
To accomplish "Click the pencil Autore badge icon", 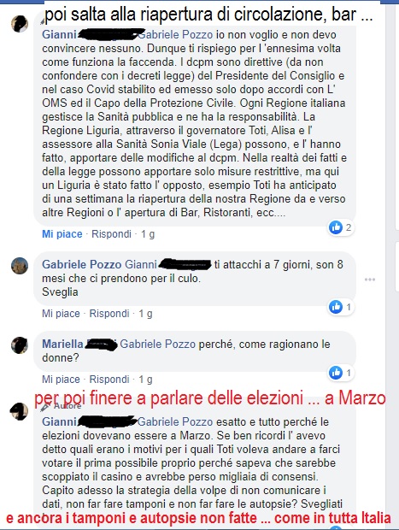I will (x=44, y=407).
